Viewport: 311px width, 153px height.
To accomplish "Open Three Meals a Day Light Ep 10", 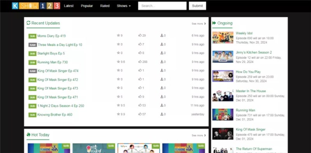I will (60, 45).
